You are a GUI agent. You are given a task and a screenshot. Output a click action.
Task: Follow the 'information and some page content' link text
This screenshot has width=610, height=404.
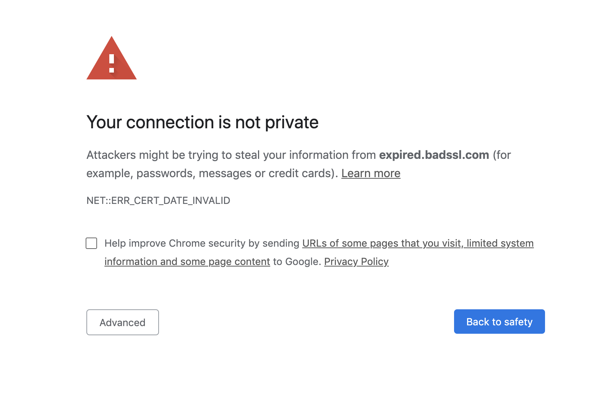point(187,262)
